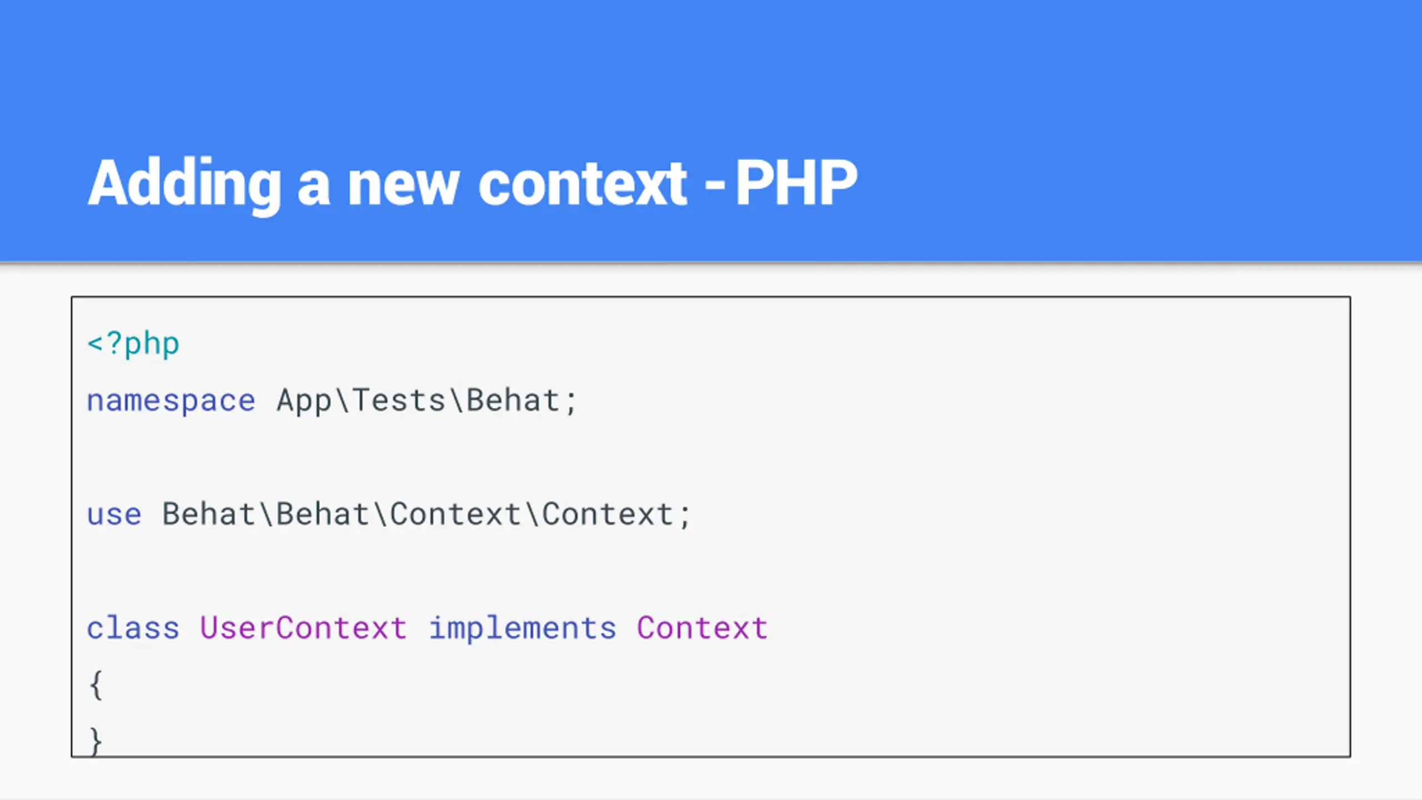
Task: Click the Behat\Behat\Context\Context import path
Action: tap(418, 514)
